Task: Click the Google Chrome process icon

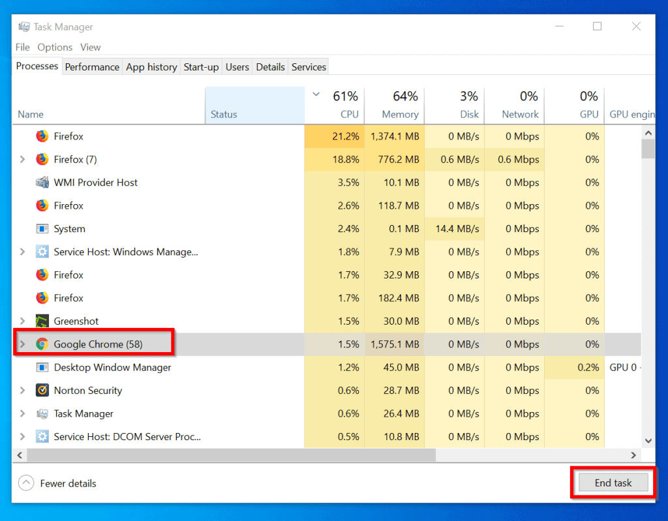Action: click(x=42, y=344)
